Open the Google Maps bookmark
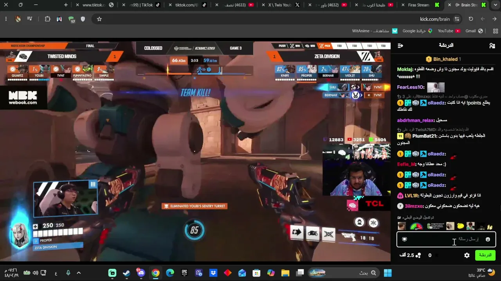The height and width of the screenshot is (281, 501). point(417,31)
